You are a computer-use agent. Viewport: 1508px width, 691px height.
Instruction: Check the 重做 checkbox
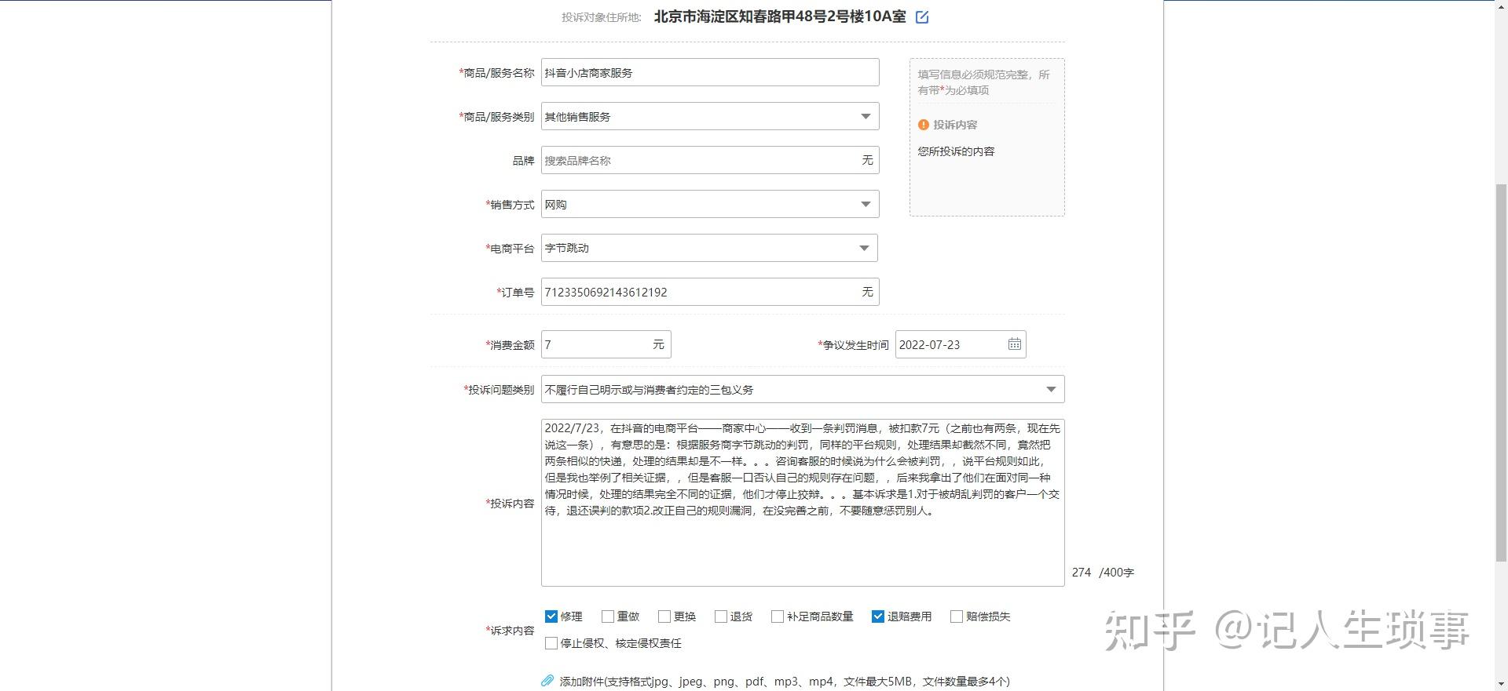(x=608, y=616)
